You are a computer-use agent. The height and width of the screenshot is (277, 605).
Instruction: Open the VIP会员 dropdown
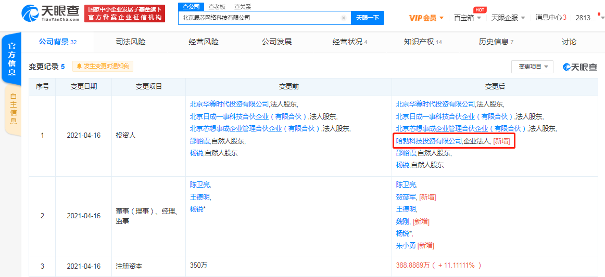coord(426,18)
